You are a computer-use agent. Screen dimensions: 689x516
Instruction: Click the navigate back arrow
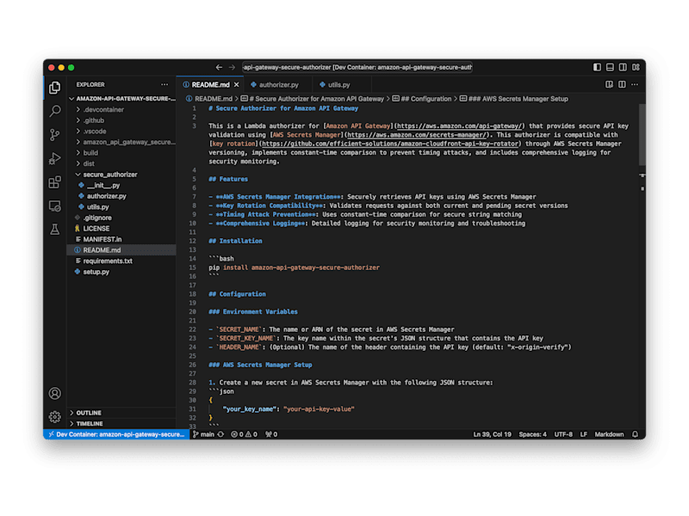point(219,67)
